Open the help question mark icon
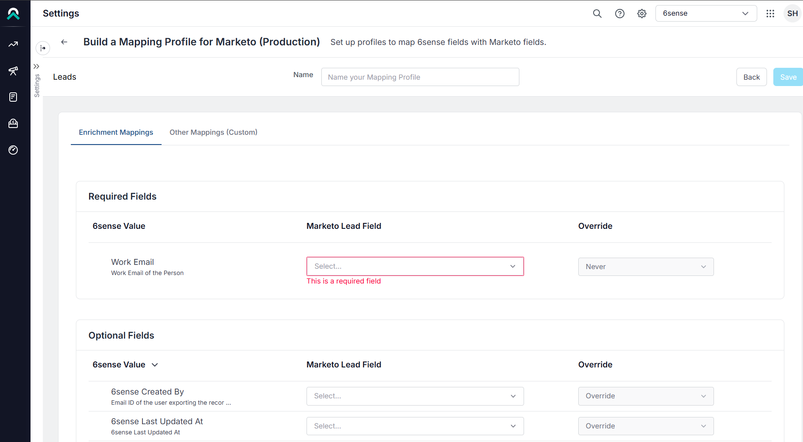 pos(620,14)
